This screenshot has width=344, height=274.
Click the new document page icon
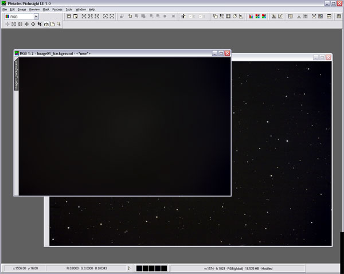[52, 24]
